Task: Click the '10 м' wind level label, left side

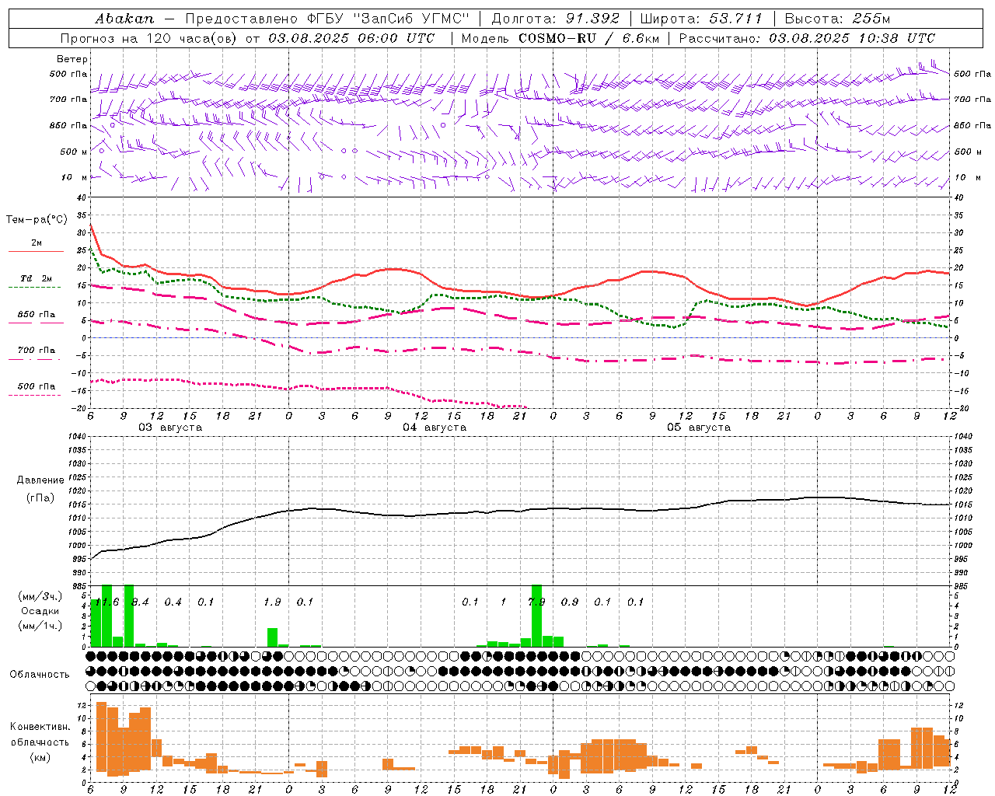Action: [74, 177]
